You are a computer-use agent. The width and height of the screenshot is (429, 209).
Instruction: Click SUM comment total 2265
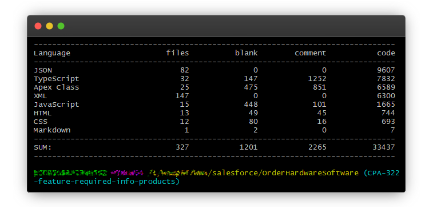click(317, 147)
